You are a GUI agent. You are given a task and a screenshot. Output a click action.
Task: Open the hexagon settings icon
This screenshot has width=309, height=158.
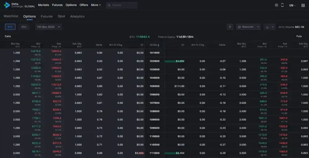coord(276,5)
